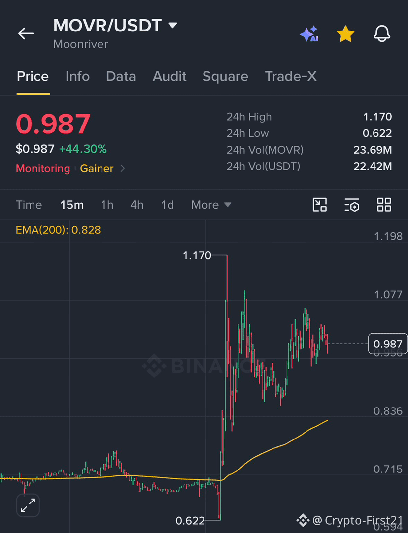Screen dimensions: 408x533
Task: Expand chart to fullscreen
Action: click(28, 505)
